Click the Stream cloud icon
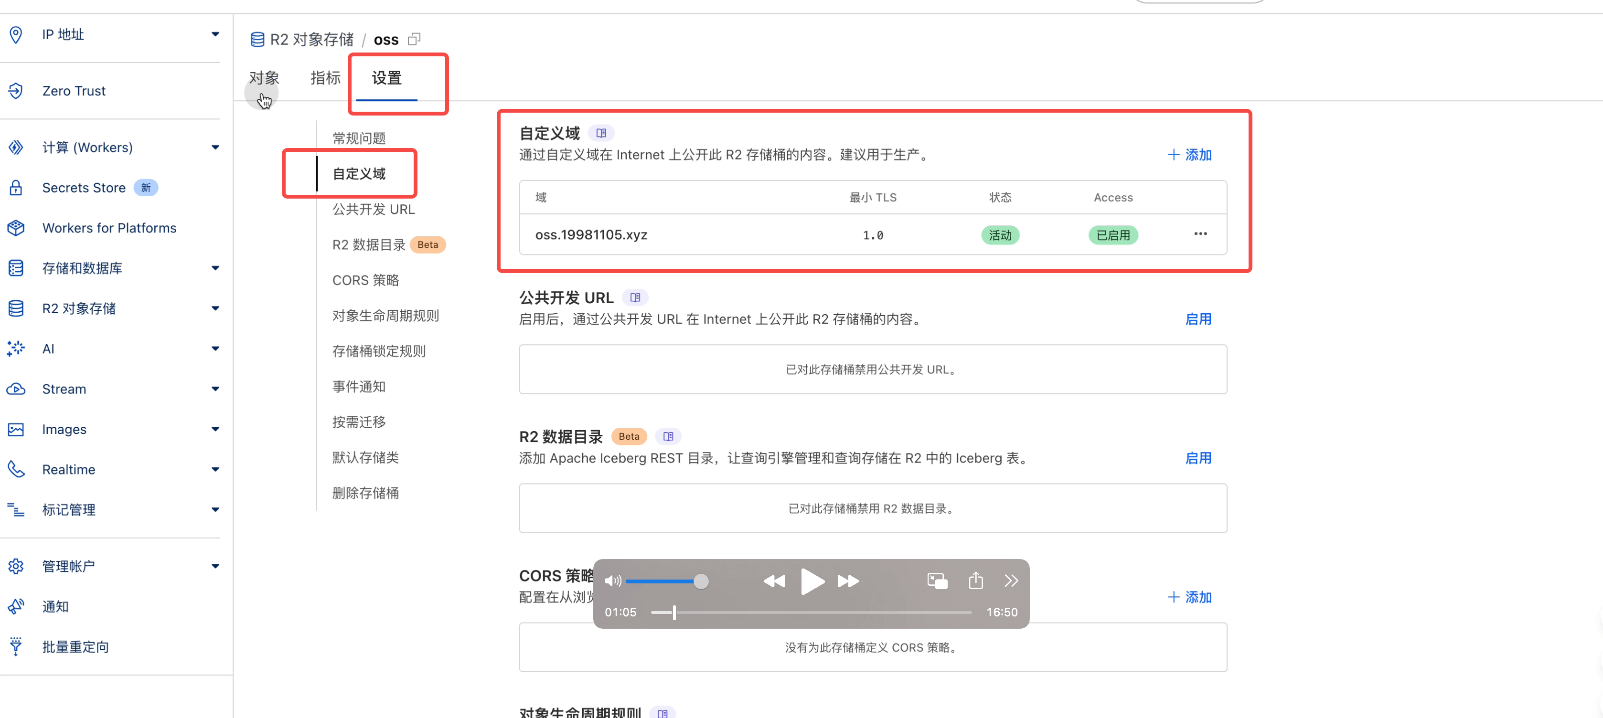1603x718 pixels. coord(16,389)
